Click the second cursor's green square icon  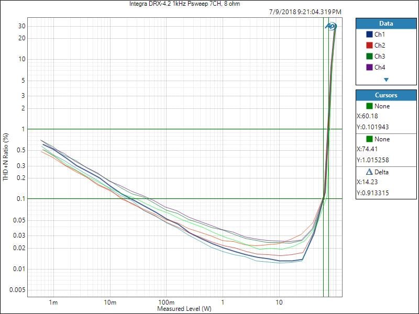[x=369, y=139]
